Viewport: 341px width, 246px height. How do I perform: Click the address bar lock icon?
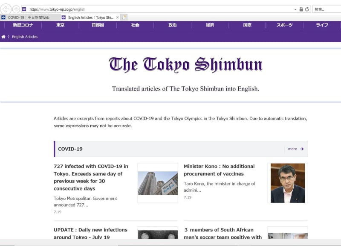[x=301, y=9]
